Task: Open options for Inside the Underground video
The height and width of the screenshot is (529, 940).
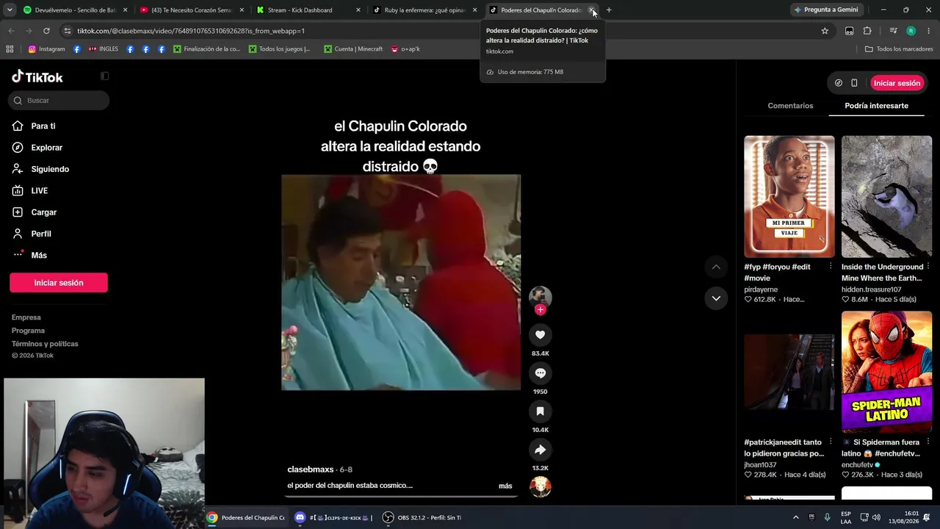Action: click(x=928, y=267)
